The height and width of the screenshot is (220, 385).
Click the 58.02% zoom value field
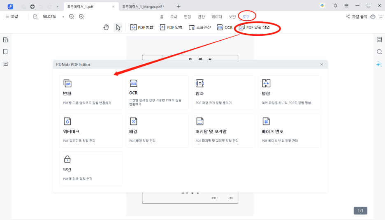point(49,17)
